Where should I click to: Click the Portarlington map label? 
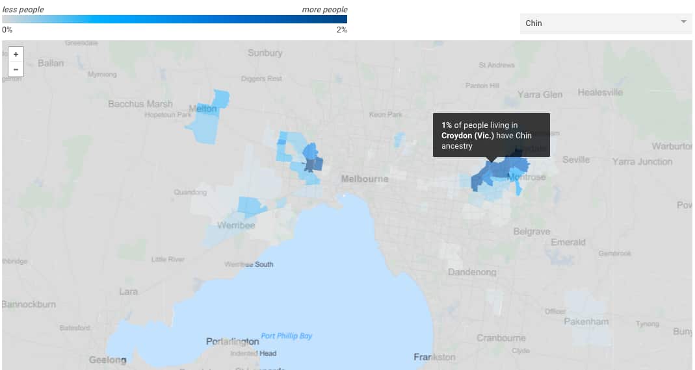pos(232,341)
